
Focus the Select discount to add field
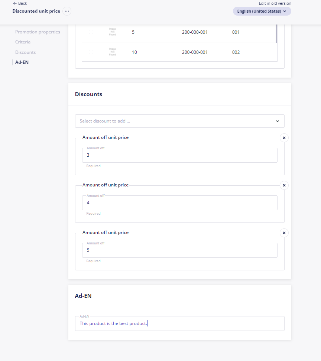(x=173, y=121)
